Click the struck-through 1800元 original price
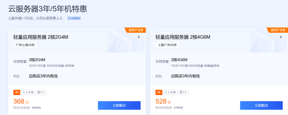 [36, 108]
